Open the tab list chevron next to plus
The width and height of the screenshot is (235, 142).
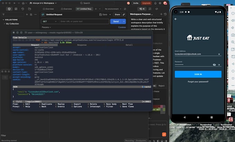pos(100,9)
